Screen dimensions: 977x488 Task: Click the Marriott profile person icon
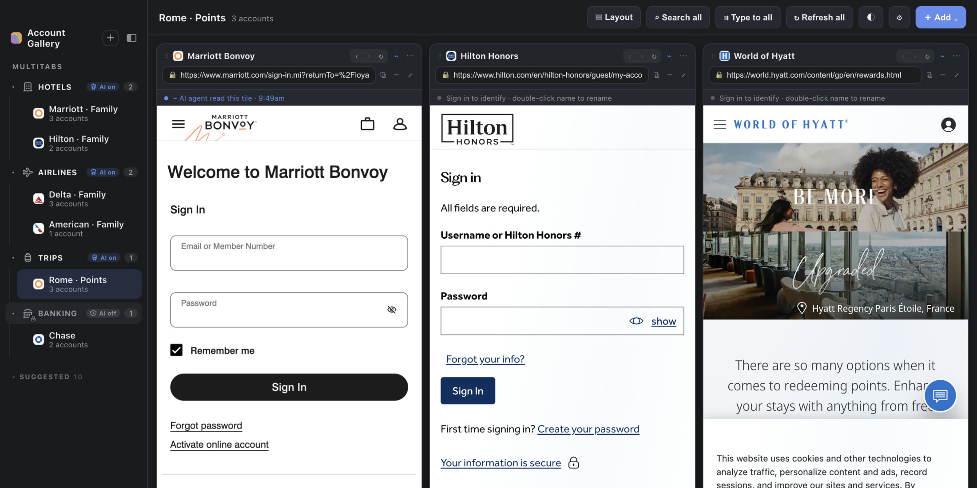pyautogui.click(x=400, y=124)
